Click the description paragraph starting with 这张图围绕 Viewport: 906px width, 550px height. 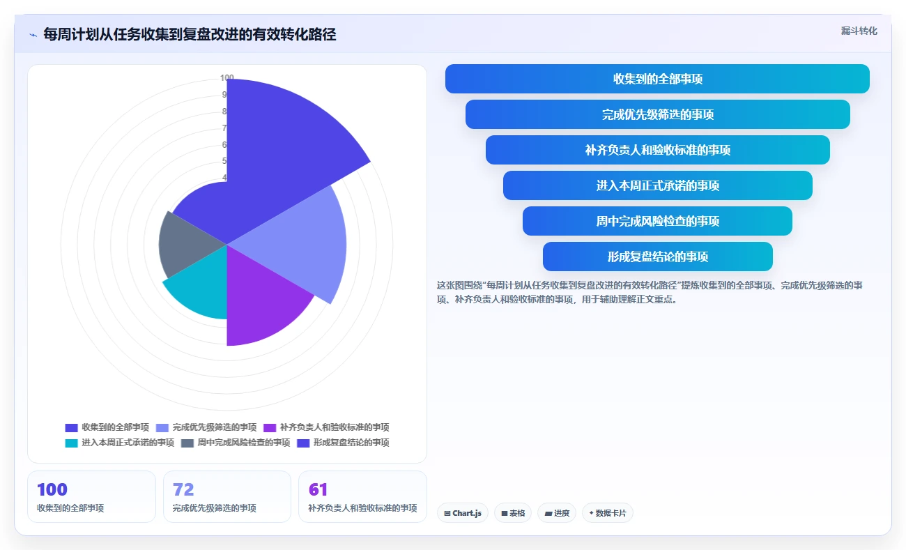coord(650,292)
